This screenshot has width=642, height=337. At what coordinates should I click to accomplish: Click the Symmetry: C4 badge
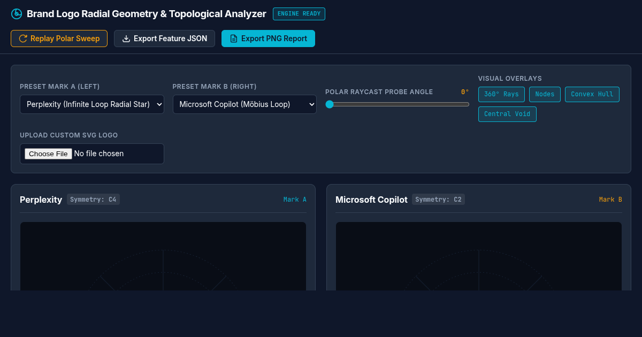point(93,200)
